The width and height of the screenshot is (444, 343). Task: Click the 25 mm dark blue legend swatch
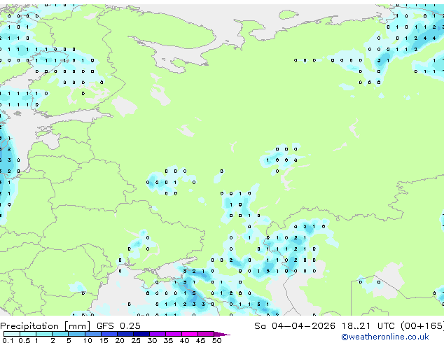point(141,334)
